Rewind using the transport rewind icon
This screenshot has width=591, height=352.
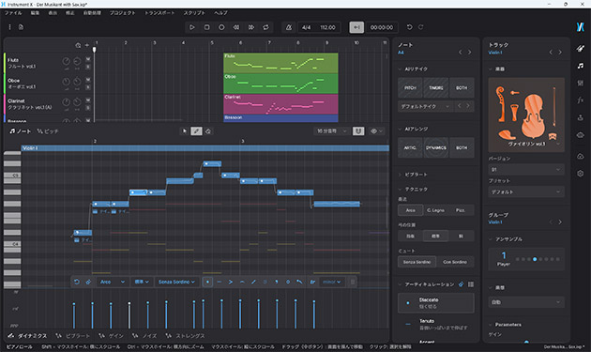(236, 27)
